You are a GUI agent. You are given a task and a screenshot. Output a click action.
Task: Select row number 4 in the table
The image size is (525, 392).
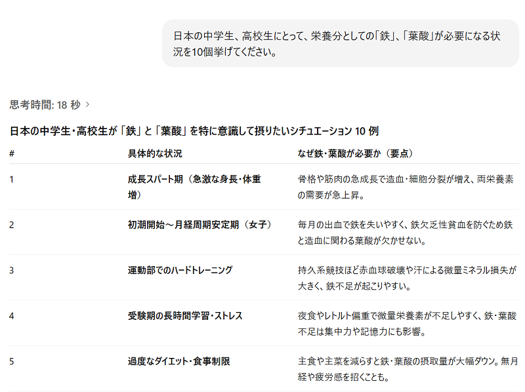coord(12,315)
